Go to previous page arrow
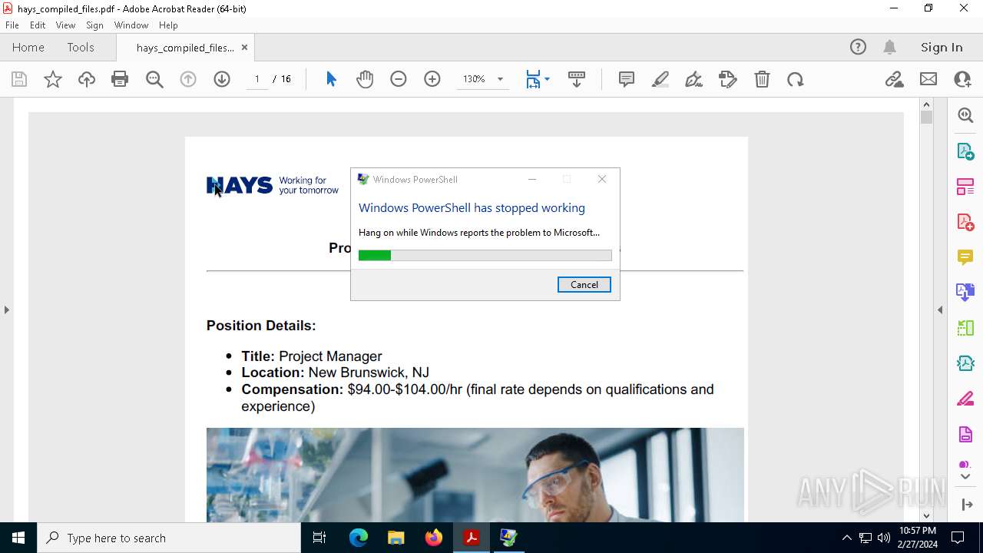Viewport: 983px width, 553px height. pyautogui.click(x=188, y=79)
